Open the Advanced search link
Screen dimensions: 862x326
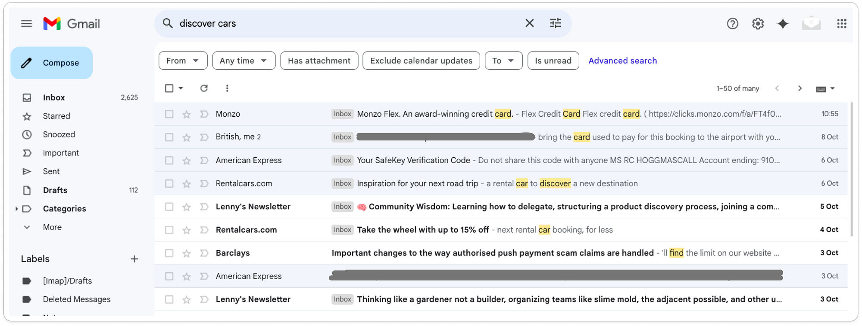(622, 61)
